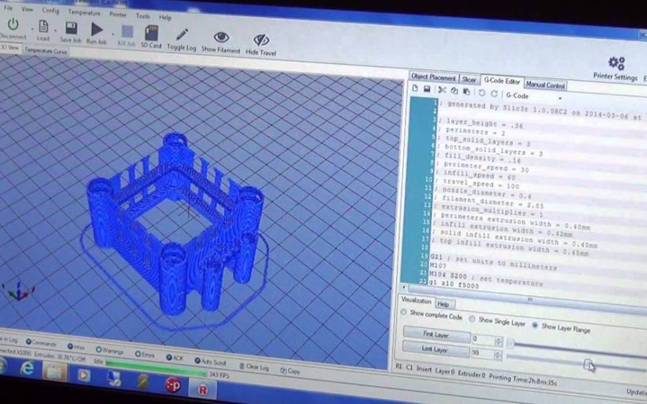Toggle the Errors log filter
Image resolution: width=647 pixels, height=404 pixels.
coord(145,354)
